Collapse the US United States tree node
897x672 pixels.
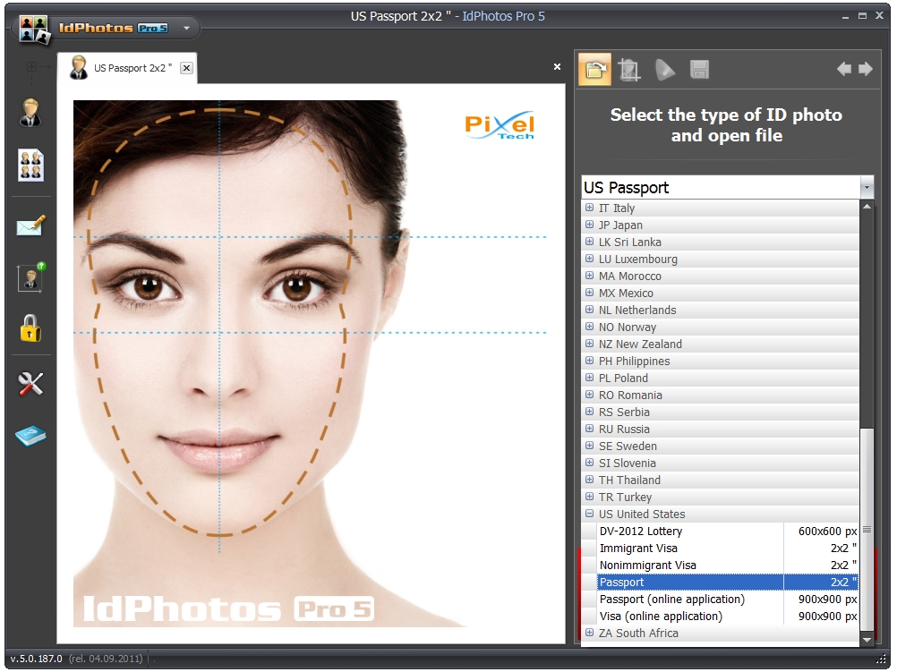(589, 515)
